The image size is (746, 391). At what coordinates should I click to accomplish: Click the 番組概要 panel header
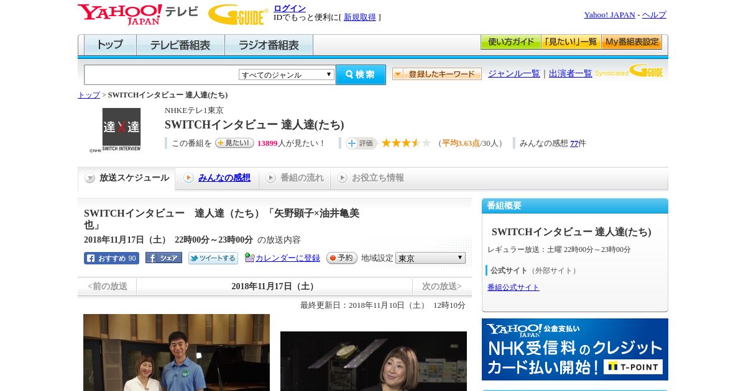(575, 206)
